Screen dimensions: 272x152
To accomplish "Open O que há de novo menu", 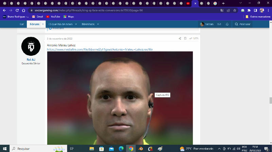I will (61, 24).
